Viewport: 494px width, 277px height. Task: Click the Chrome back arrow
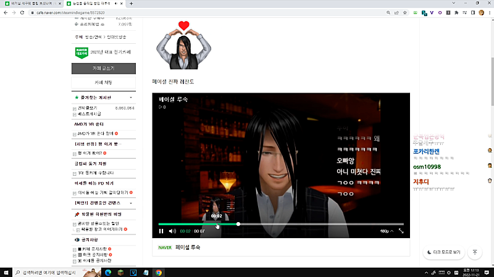coord(6,12)
